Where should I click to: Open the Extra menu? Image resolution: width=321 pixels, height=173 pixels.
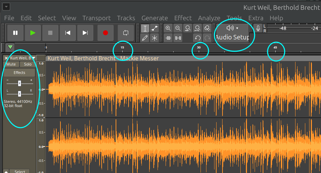tap(256, 18)
